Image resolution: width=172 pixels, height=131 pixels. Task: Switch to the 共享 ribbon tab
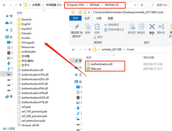(x=99, y=18)
